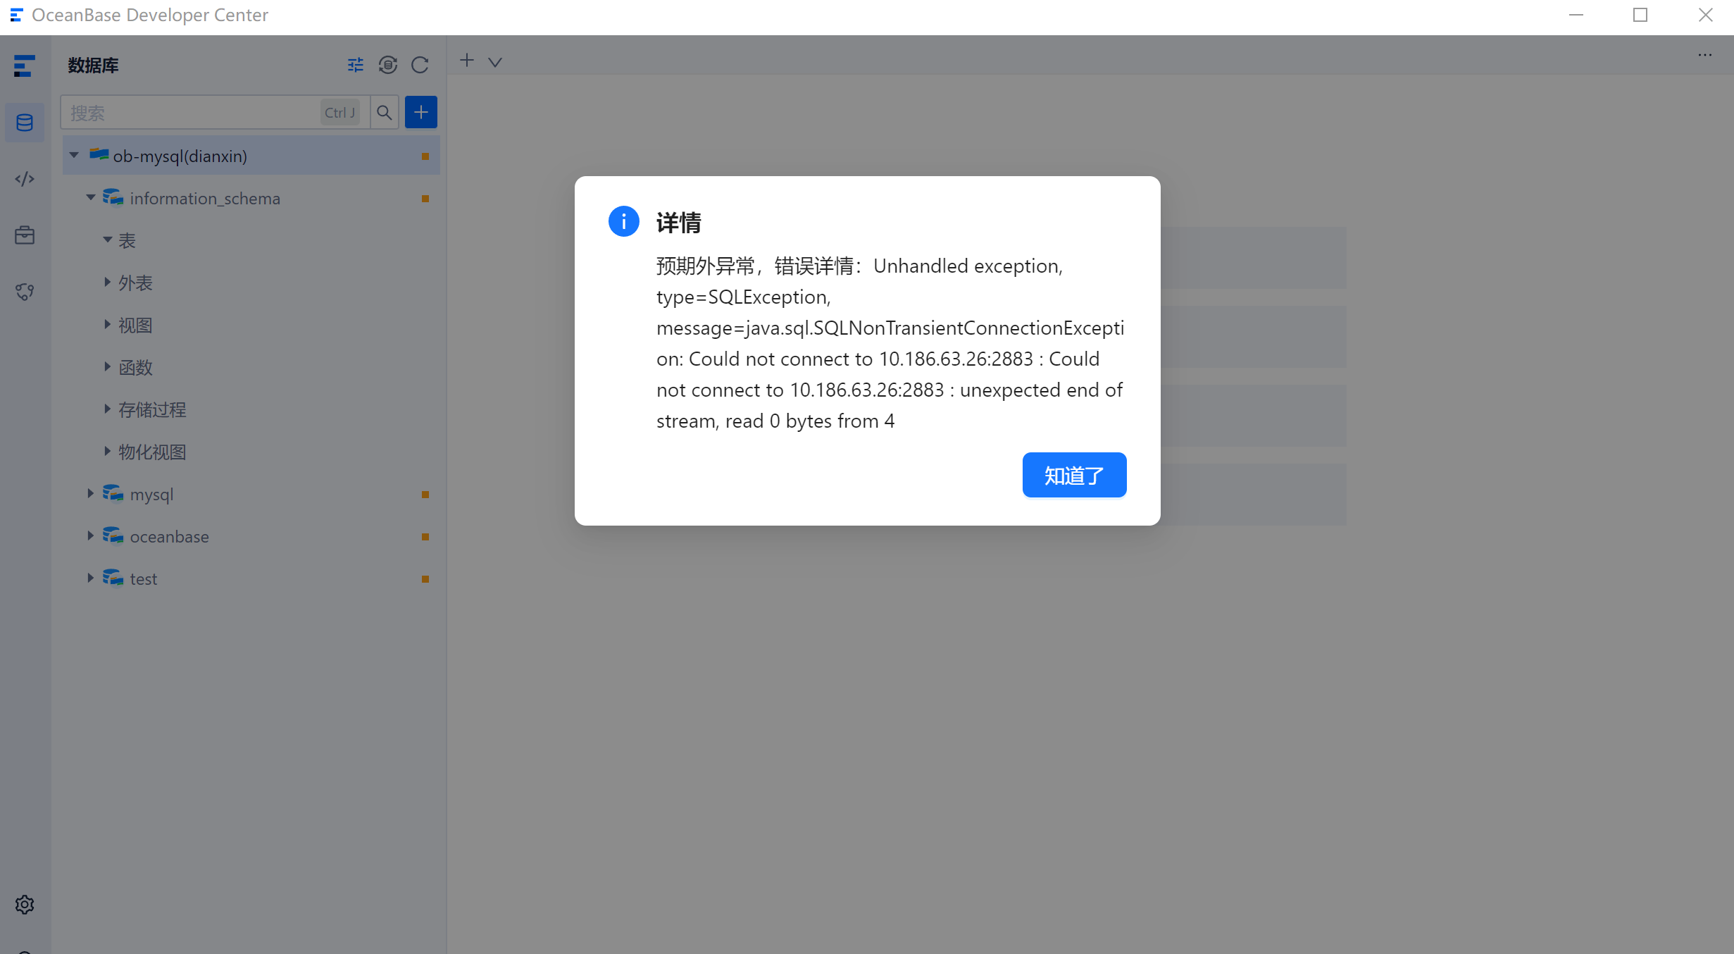
Task: Select the oceanbase database item
Action: point(169,537)
